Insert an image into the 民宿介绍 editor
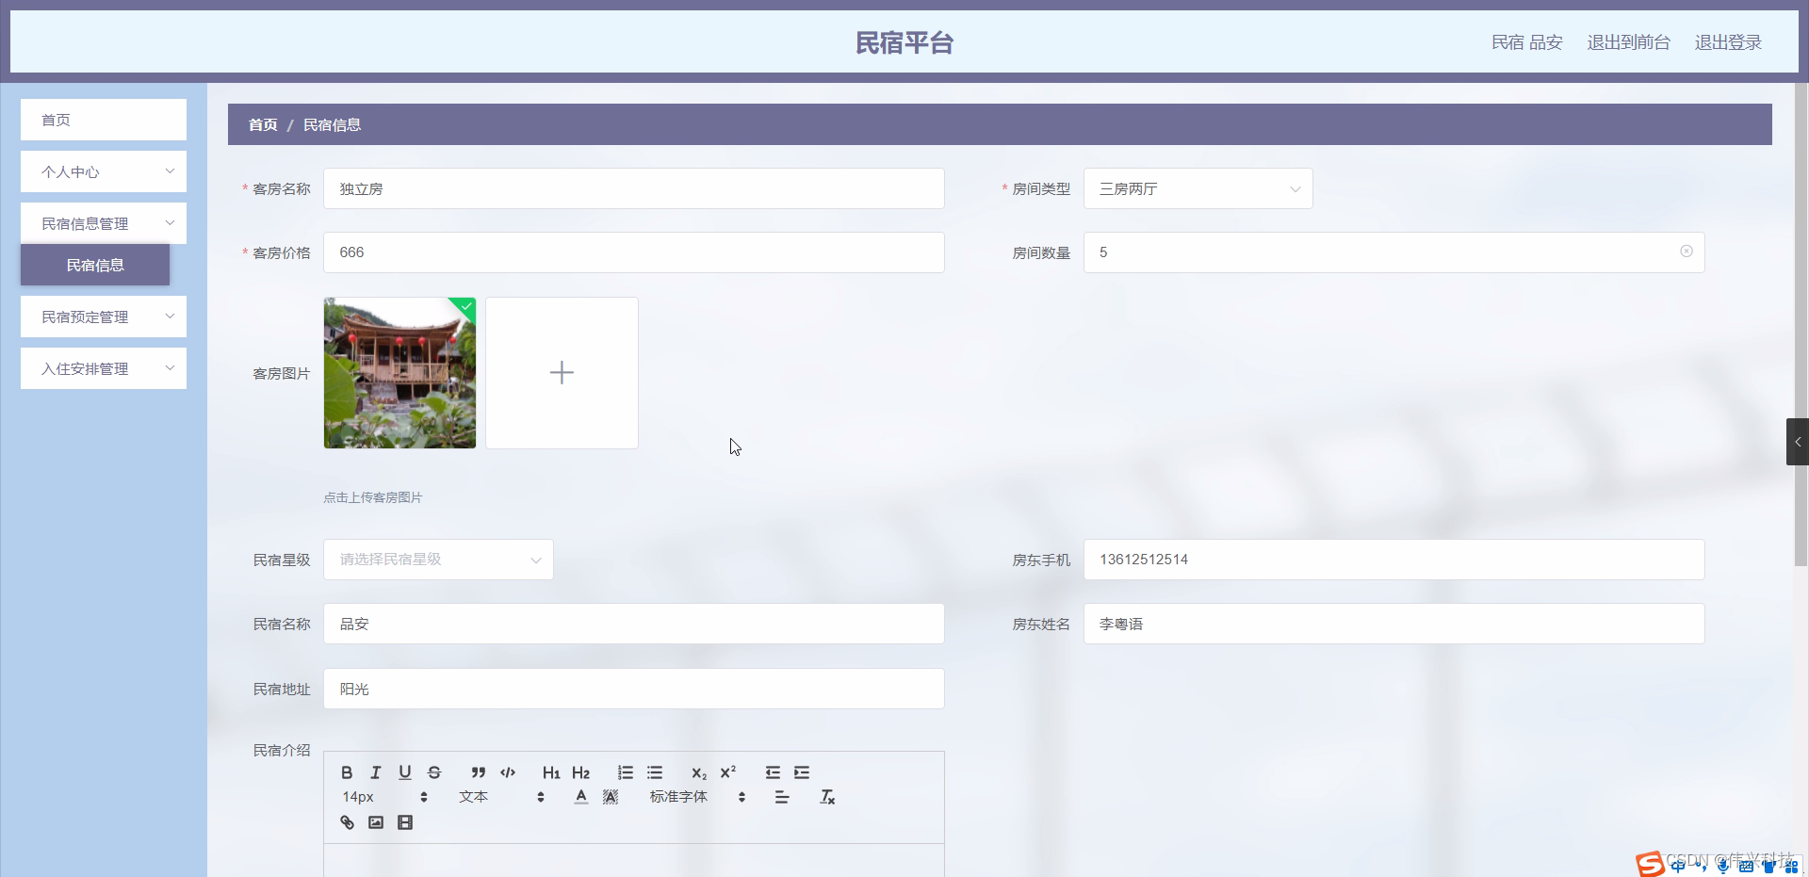Image resolution: width=1809 pixels, height=877 pixels. click(x=375, y=821)
